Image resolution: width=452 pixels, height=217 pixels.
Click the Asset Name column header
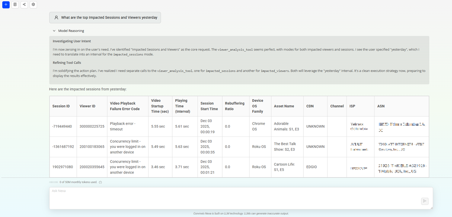coord(287,106)
